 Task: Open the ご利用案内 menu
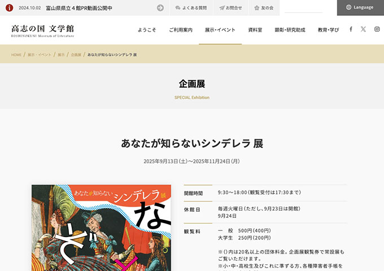pos(180,30)
